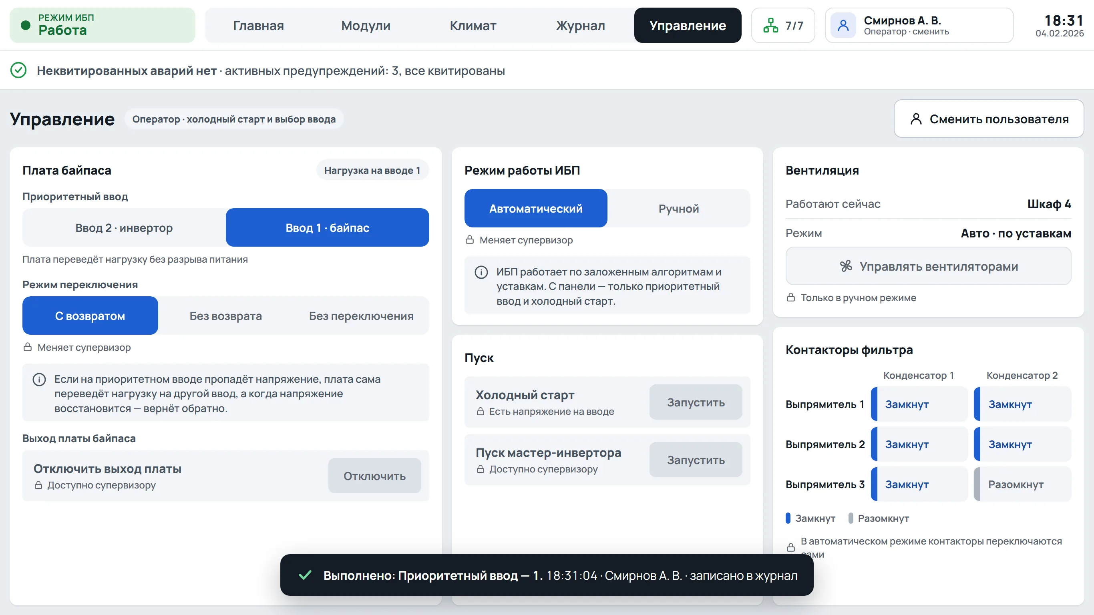Click the blue Замкнут legend marker
Viewport: 1094px width, 615px height.
click(x=788, y=518)
